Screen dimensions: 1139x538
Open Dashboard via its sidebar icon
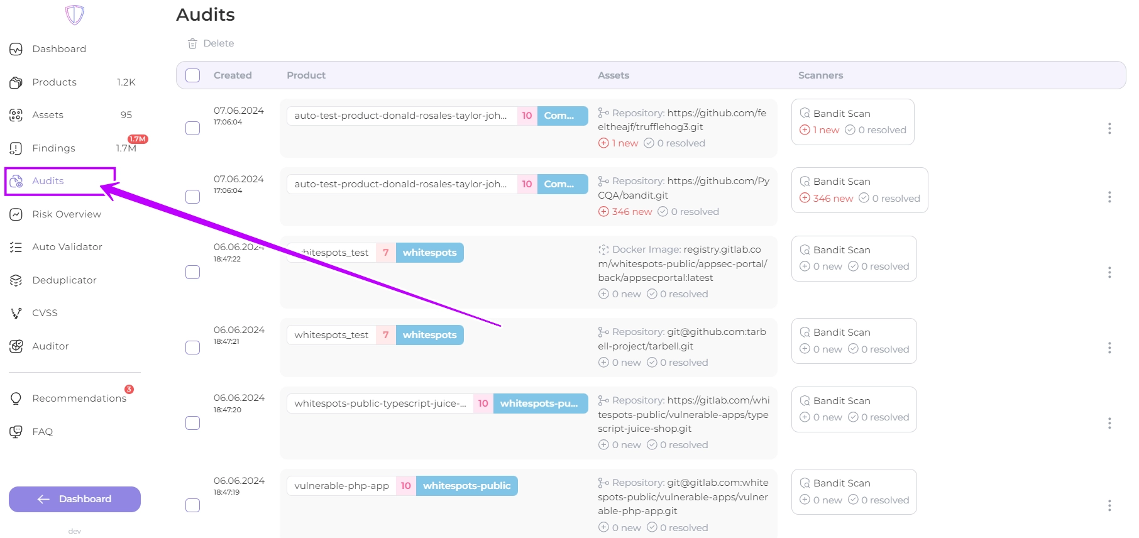tap(16, 49)
